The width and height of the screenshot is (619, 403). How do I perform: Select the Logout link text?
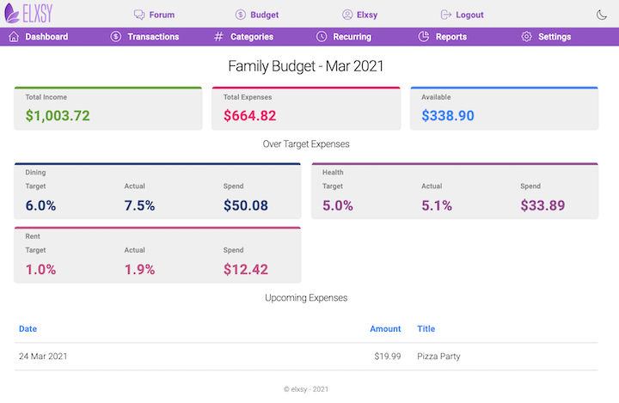469,15
